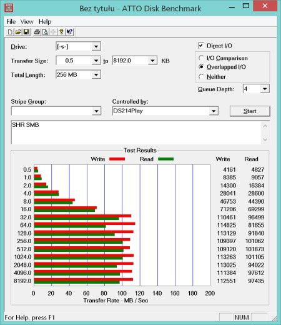The width and height of the screenshot is (281, 325).
Task: Expand the Queue Depth dropdown
Action: click(x=265, y=89)
